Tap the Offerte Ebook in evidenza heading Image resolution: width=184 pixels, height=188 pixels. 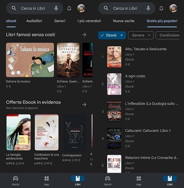pyautogui.click(x=33, y=102)
